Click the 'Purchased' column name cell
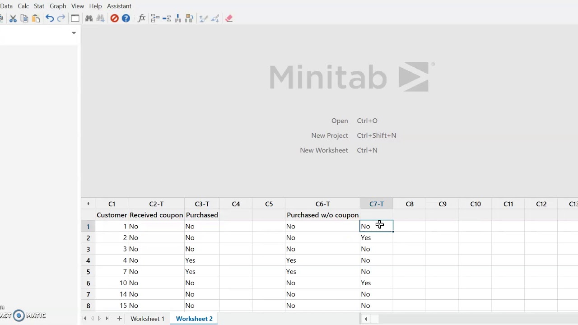 (202, 215)
